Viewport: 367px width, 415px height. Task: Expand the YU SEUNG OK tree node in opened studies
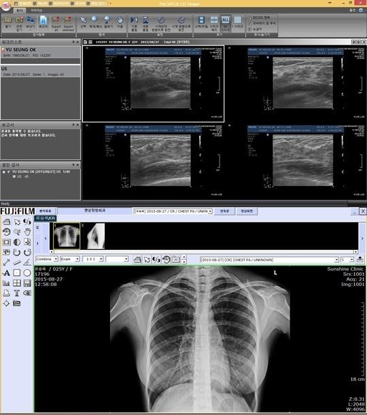pyautogui.click(x=3, y=172)
